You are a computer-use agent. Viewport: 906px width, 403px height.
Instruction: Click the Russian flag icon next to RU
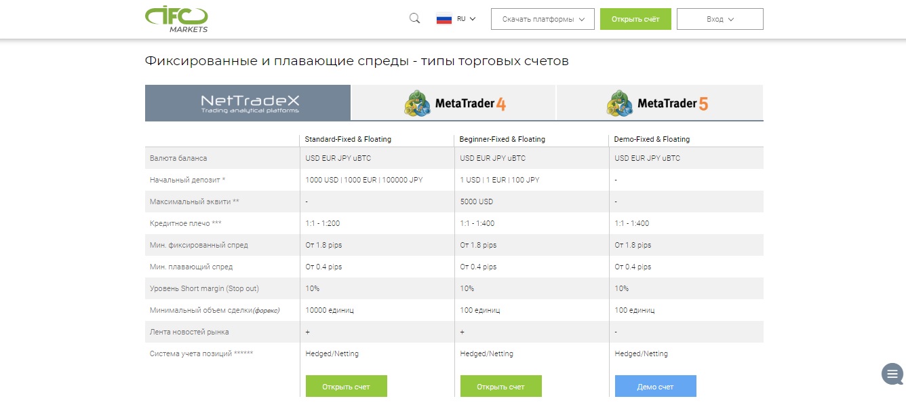445,18
